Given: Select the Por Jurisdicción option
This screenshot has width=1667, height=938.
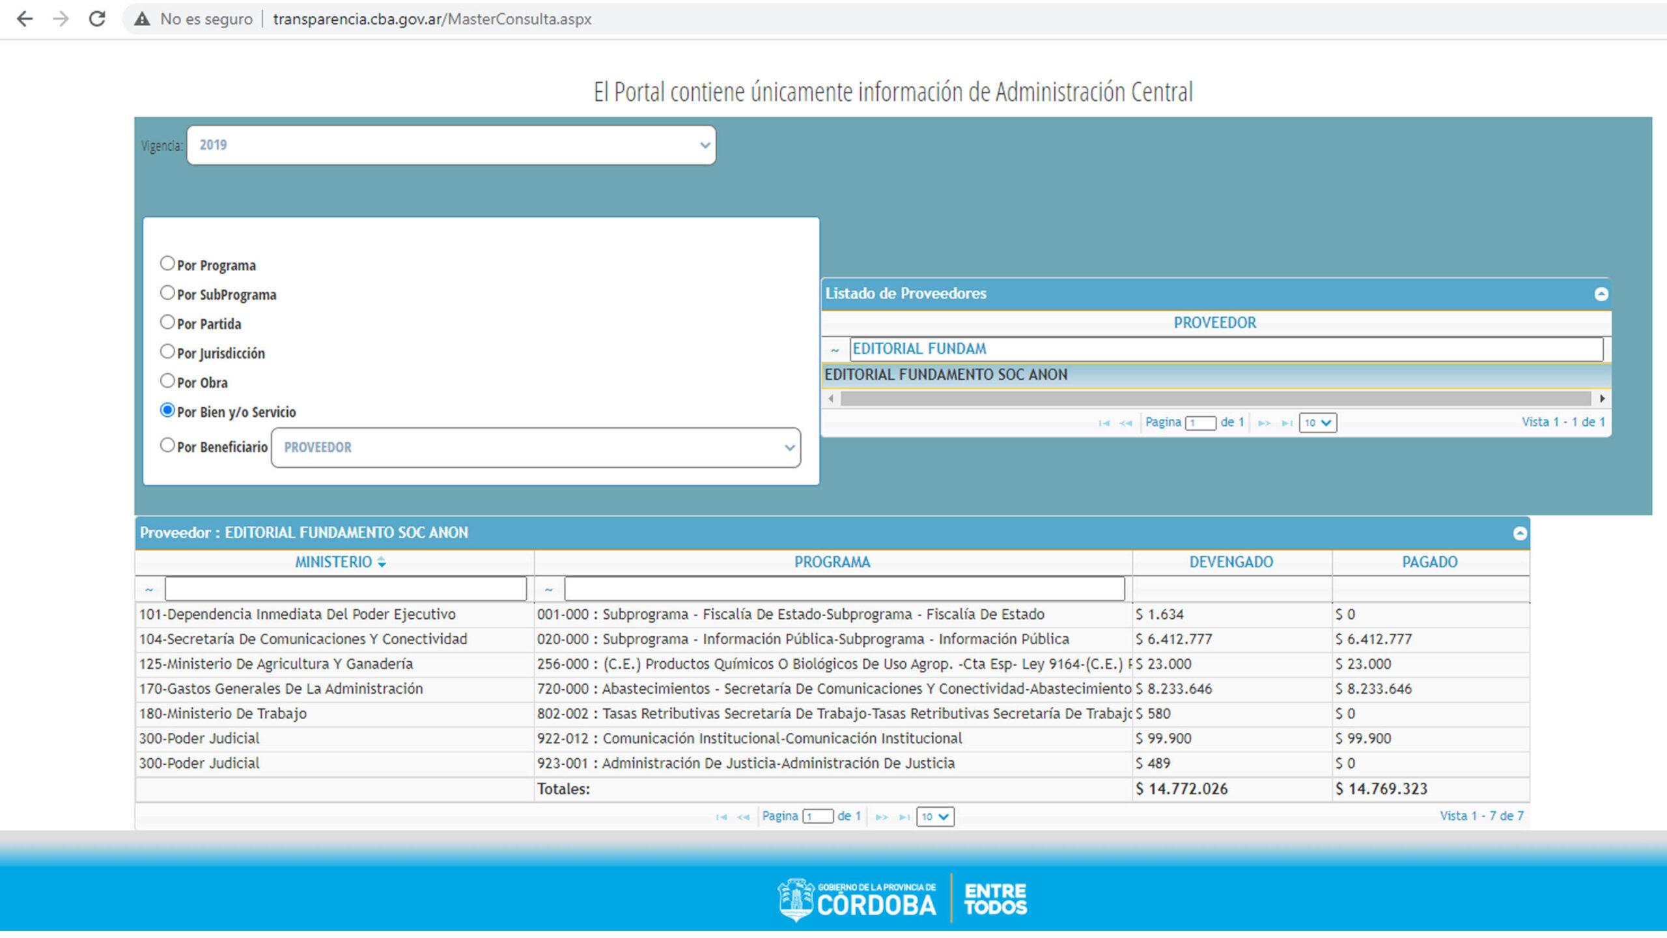Looking at the screenshot, I should tap(167, 352).
